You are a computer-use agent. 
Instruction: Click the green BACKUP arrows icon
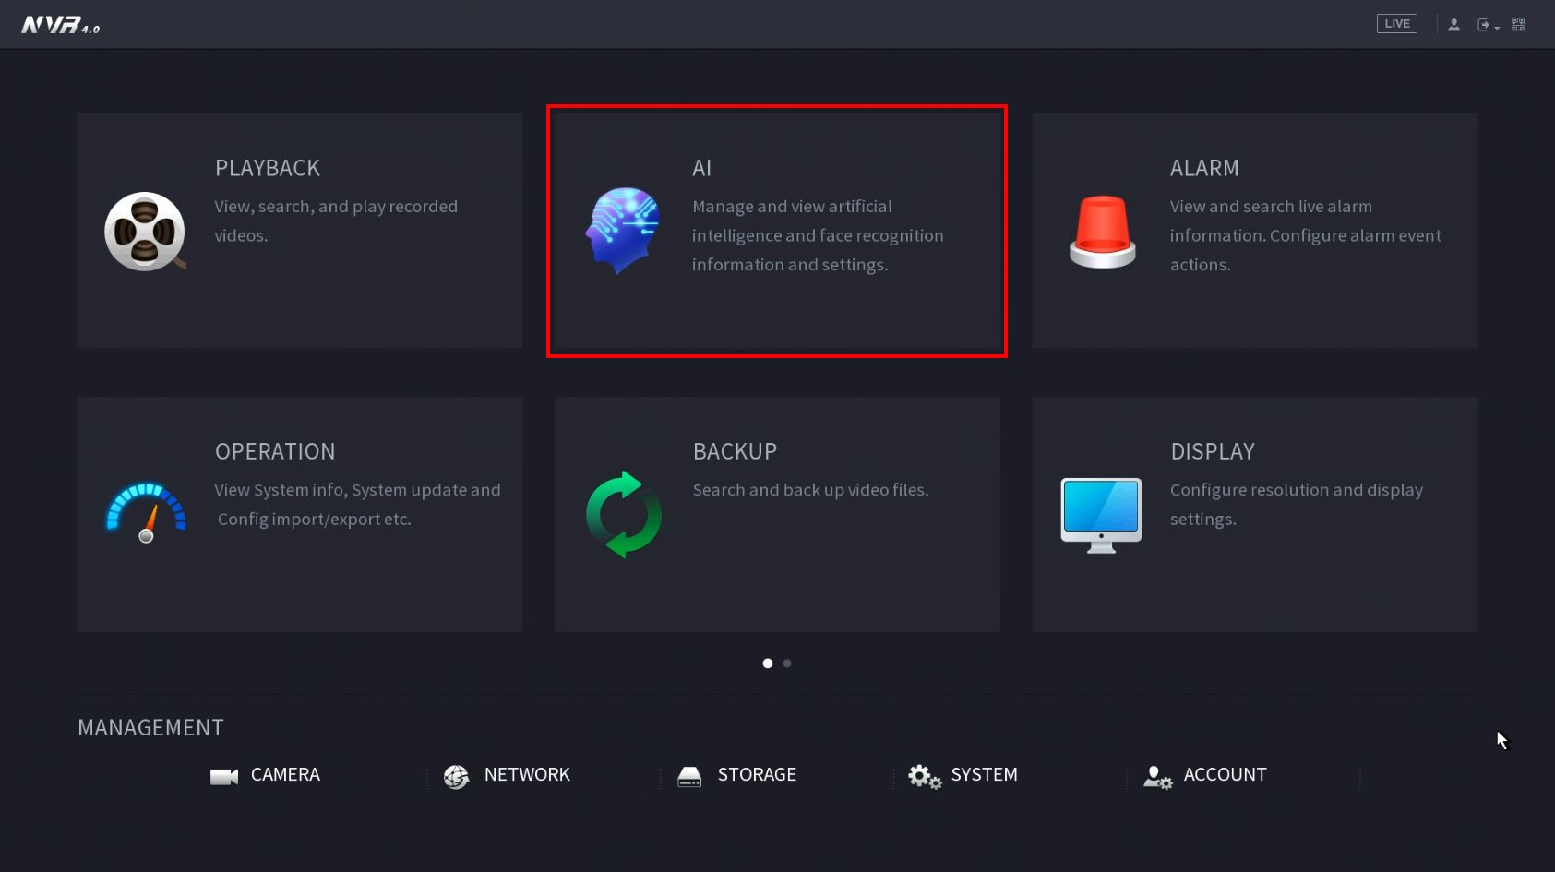click(x=624, y=514)
